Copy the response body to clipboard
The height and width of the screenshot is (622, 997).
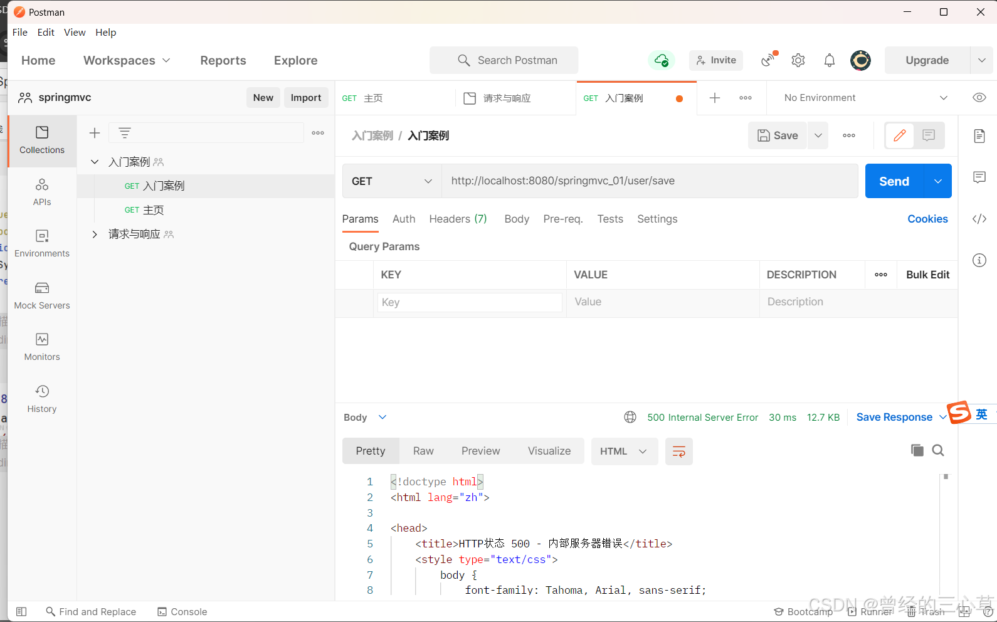[x=917, y=450]
